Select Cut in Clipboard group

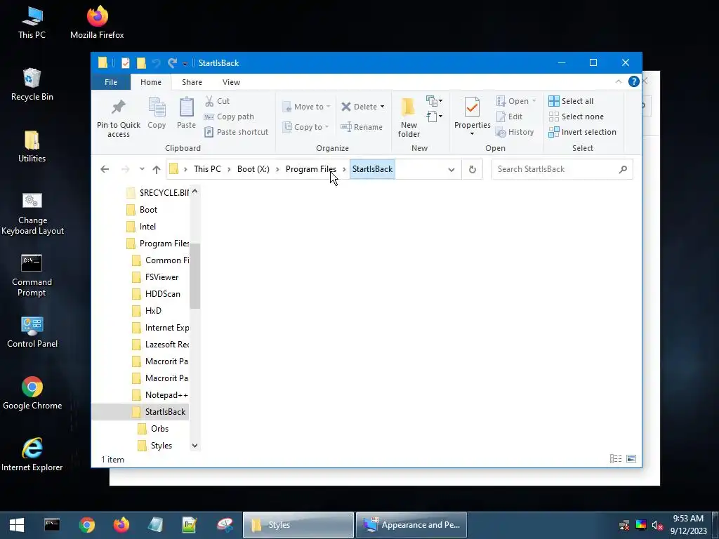click(x=218, y=101)
